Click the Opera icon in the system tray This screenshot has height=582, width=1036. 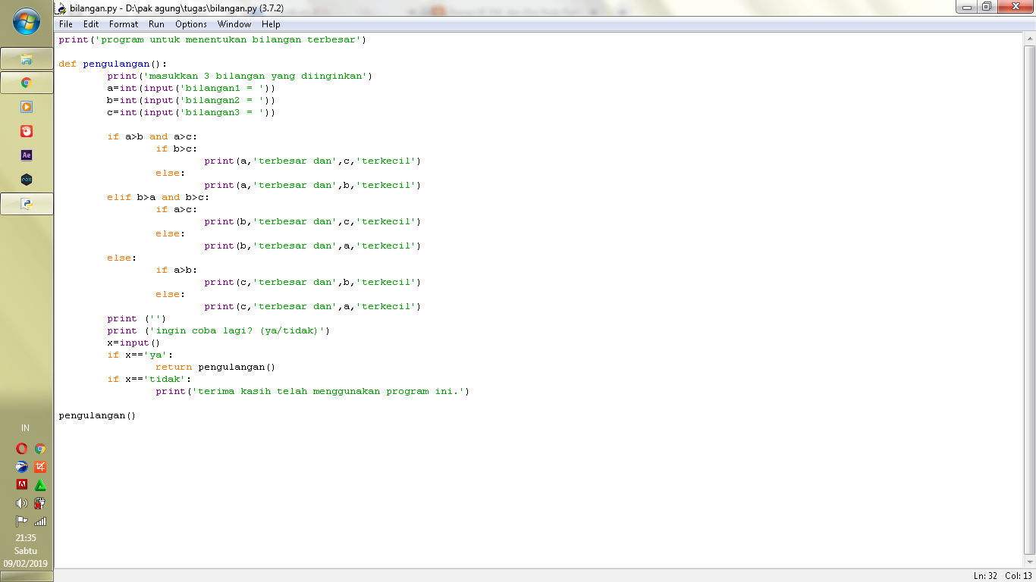coord(21,449)
